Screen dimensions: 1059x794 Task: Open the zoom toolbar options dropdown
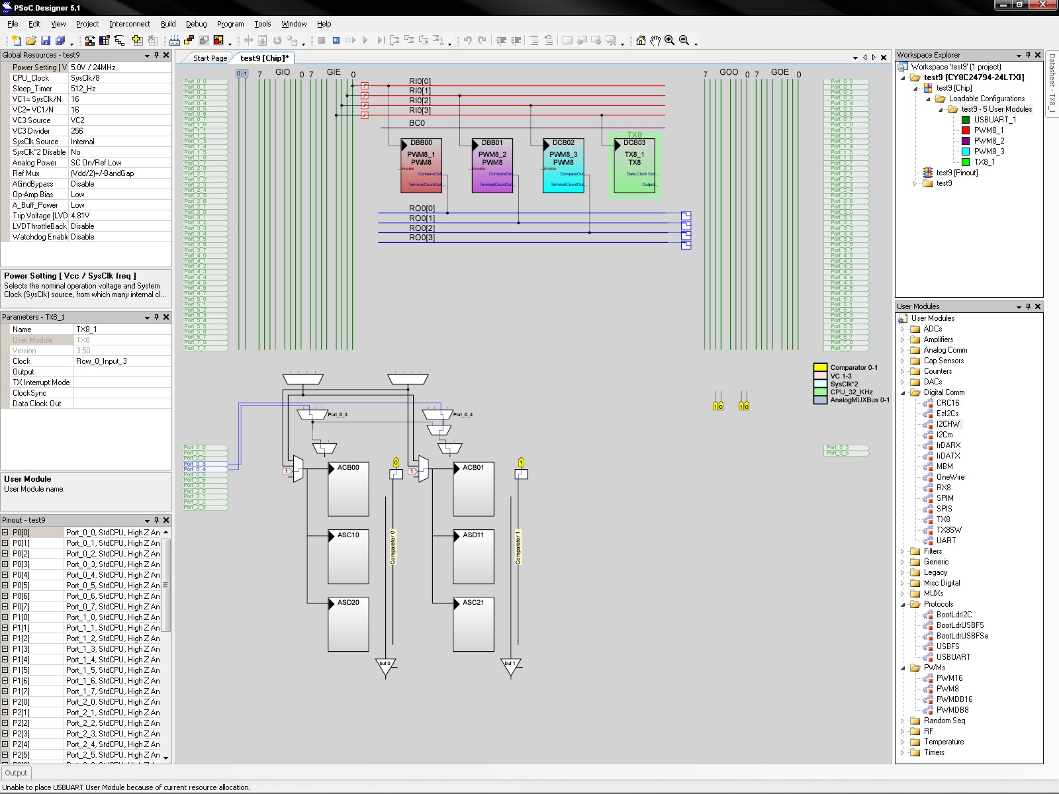(696, 43)
